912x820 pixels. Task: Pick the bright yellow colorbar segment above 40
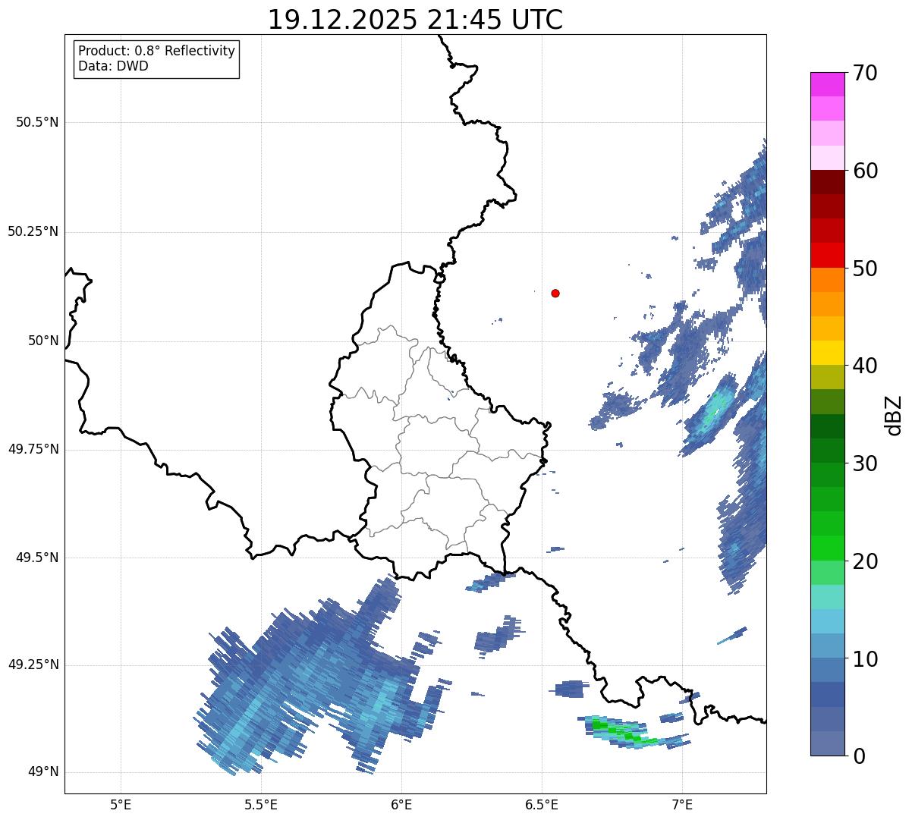828,353
